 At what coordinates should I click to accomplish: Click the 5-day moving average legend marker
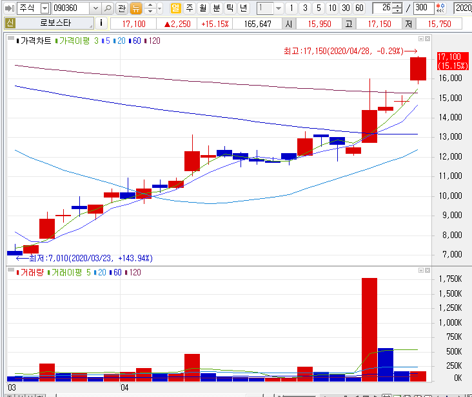[x=106, y=41]
